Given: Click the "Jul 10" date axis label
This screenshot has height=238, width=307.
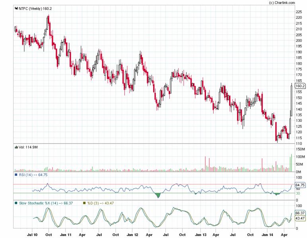Looking at the screenshot, I should [x=32, y=235].
